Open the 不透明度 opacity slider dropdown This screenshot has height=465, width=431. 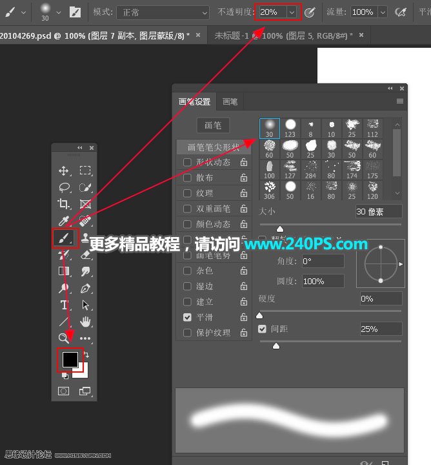point(292,12)
